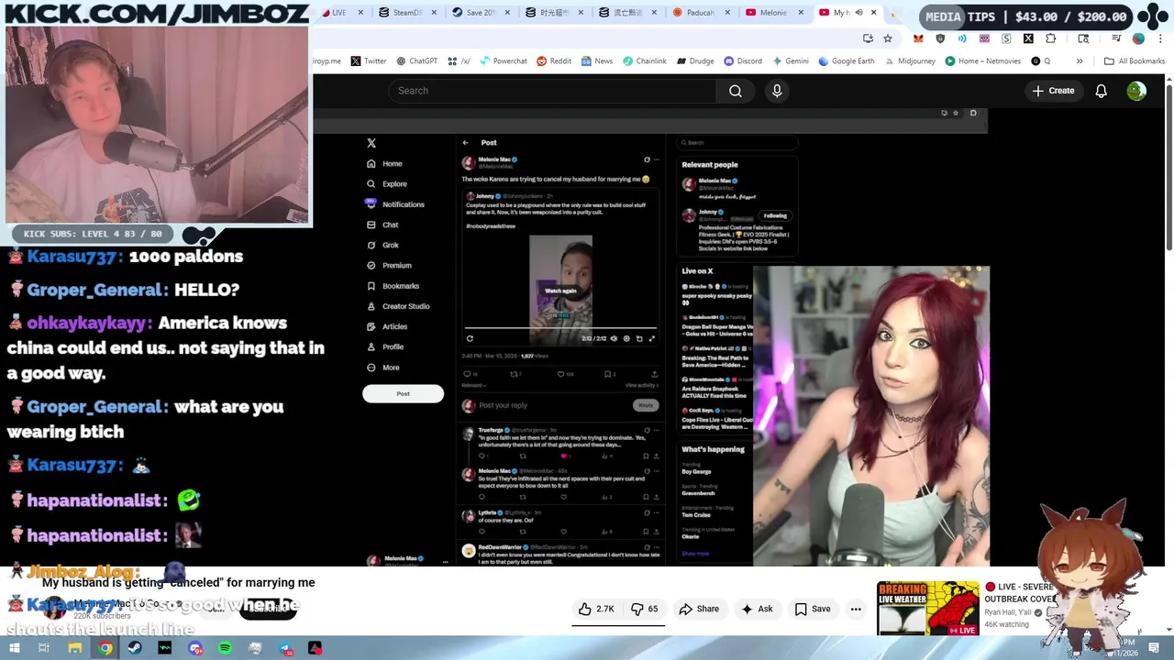Viewport: 1174px width, 660px height.
Task: Save the video to a playlist
Action: (813, 609)
